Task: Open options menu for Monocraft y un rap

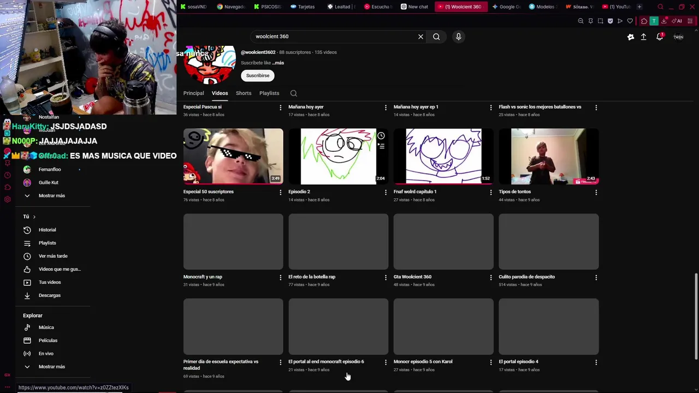Action: [280, 277]
